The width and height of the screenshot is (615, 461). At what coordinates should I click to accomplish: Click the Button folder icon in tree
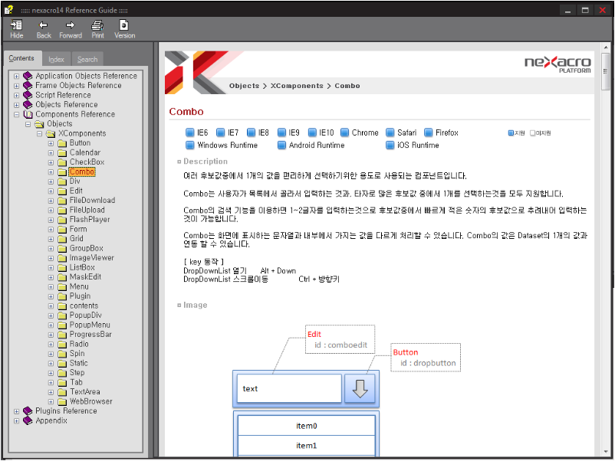coord(62,143)
